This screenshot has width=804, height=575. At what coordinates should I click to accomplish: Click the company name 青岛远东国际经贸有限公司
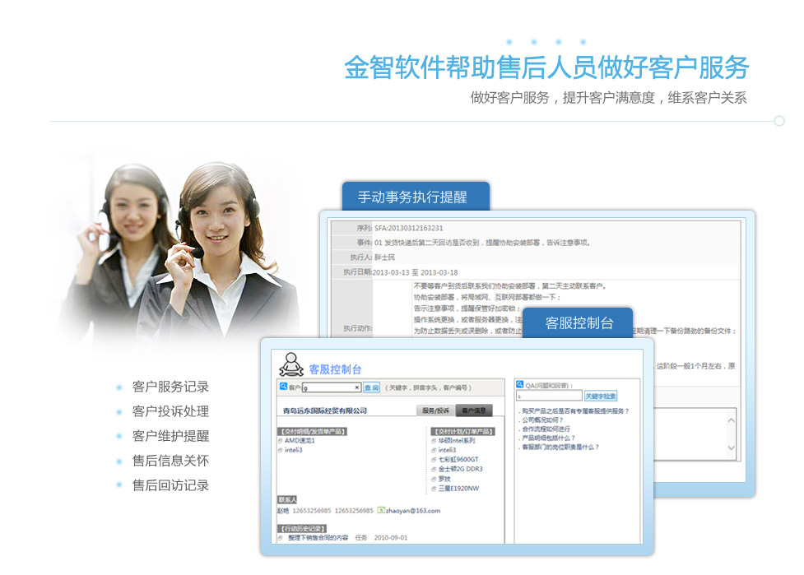pyautogui.click(x=325, y=410)
